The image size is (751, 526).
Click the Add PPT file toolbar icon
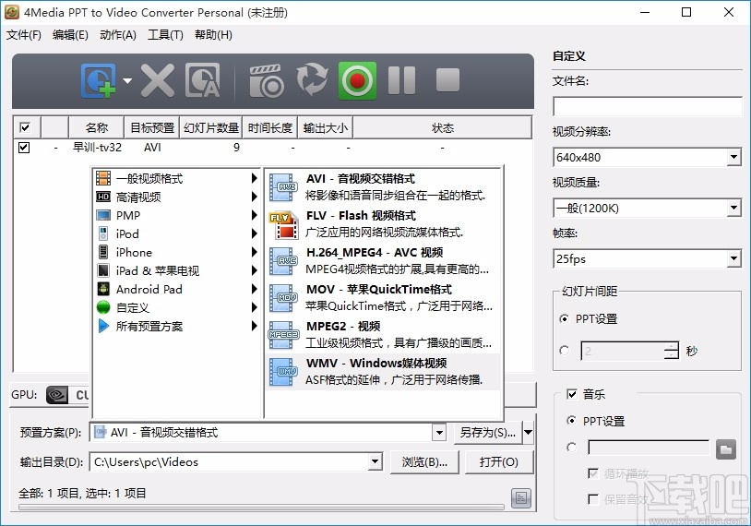coord(98,80)
